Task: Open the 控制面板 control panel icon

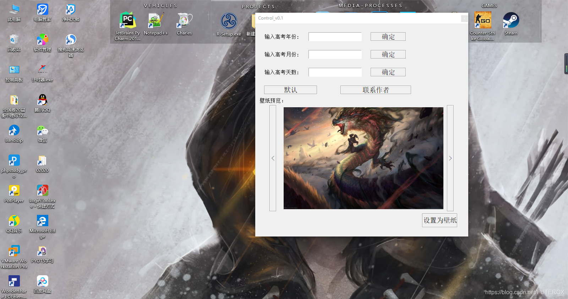Action: (x=14, y=73)
